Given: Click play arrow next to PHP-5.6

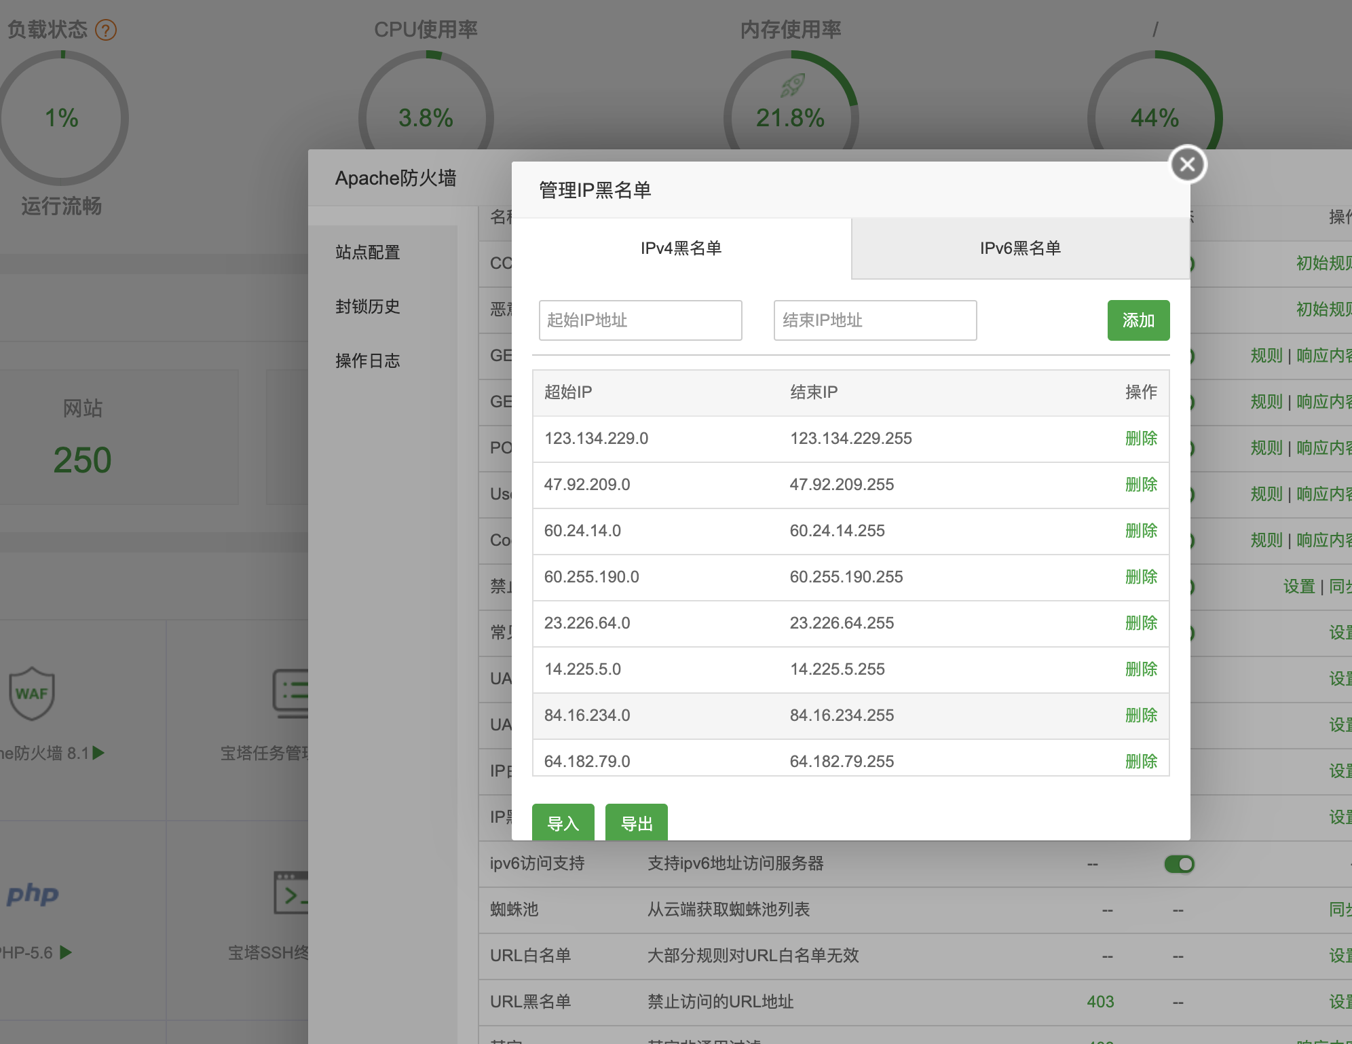Looking at the screenshot, I should coord(66,952).
